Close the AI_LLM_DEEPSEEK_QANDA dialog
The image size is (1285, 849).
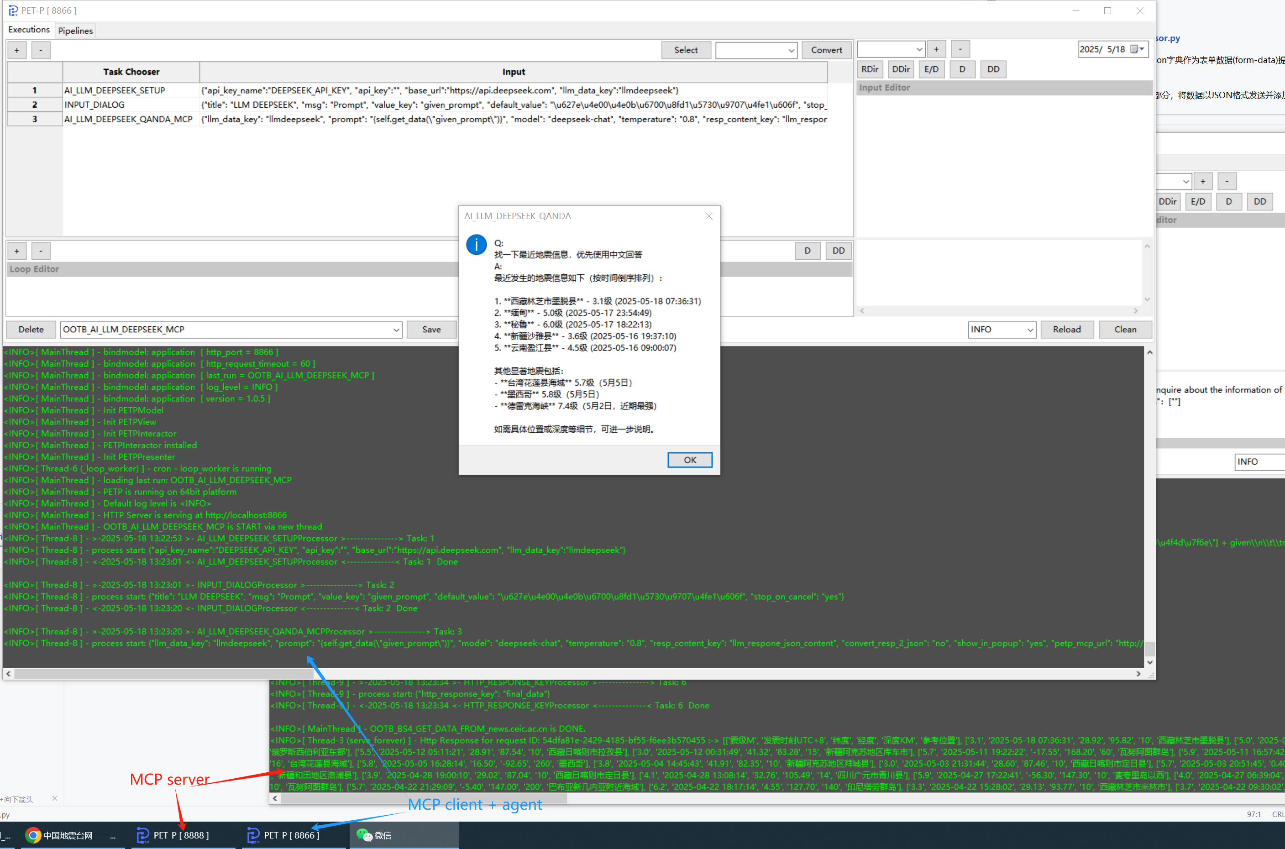[709, 216]
